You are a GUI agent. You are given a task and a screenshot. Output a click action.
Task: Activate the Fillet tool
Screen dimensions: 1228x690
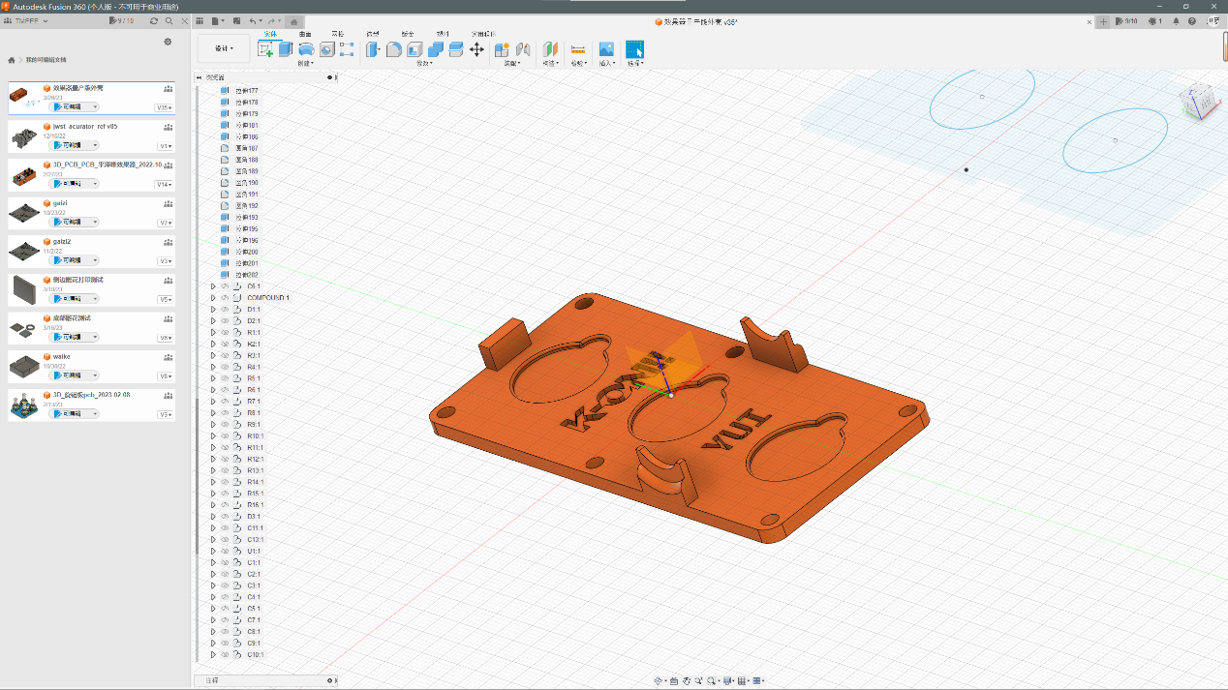click(393, 49)
